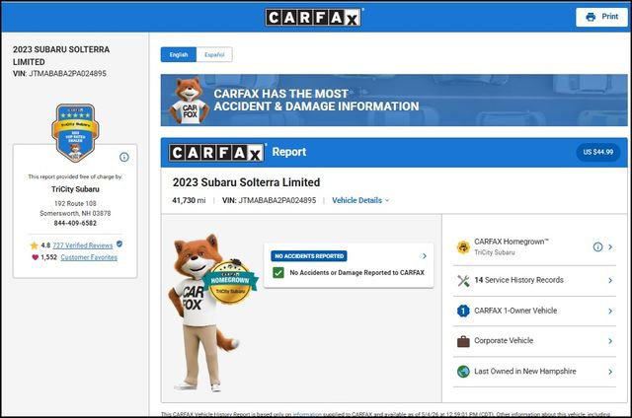Expand the Vehicle Details dropdown
The image size is (632, 418).
[x=360, y=200]
